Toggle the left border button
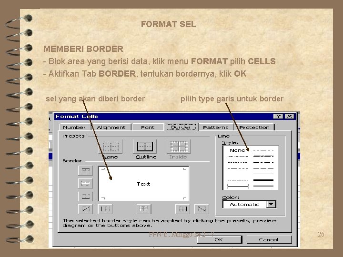 tap(105, 209)
